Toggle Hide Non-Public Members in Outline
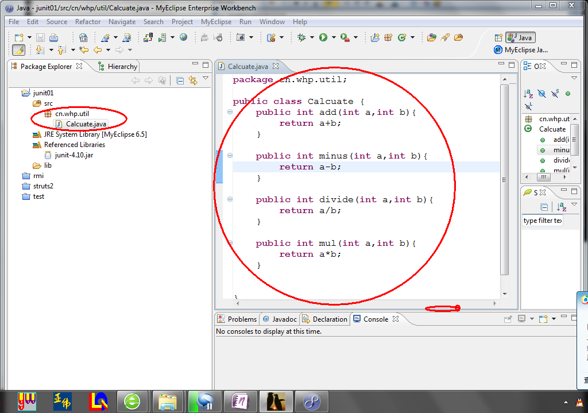 568,94
